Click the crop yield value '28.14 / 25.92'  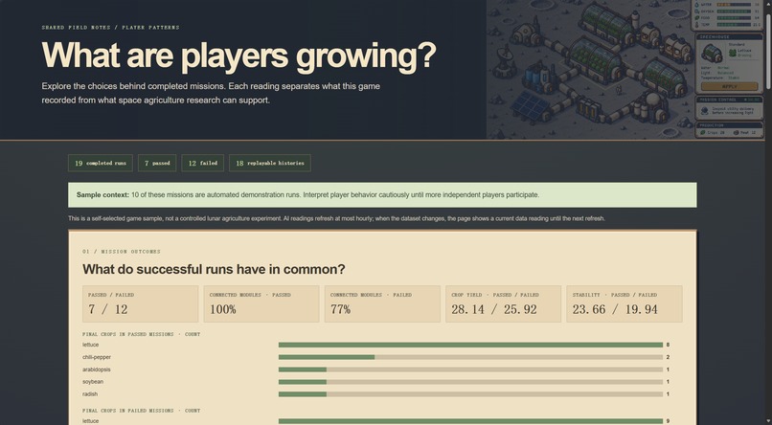494,309
